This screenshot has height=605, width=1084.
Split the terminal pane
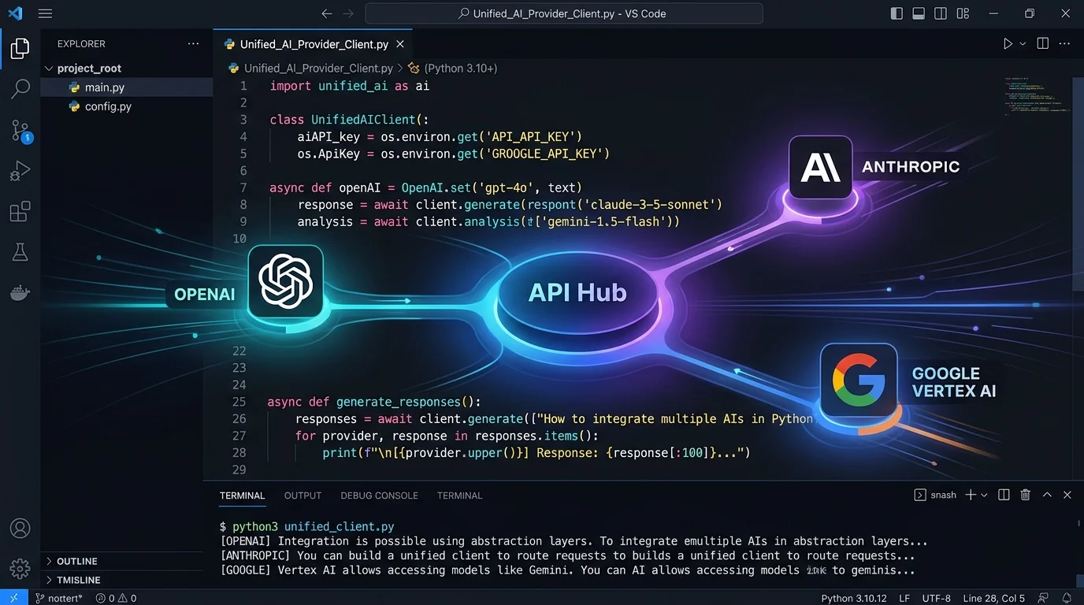pyautogui.click(x=1004, y=495)
